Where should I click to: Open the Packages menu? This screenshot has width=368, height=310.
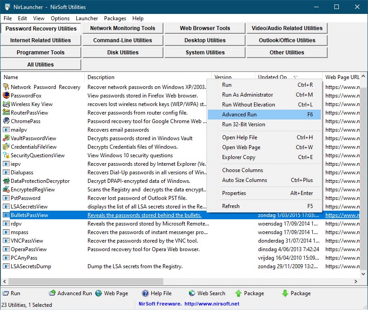tap(115, 18)
